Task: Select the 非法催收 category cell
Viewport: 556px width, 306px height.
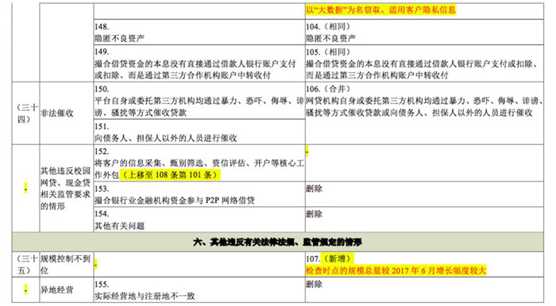Action: (x=66, y=113)
